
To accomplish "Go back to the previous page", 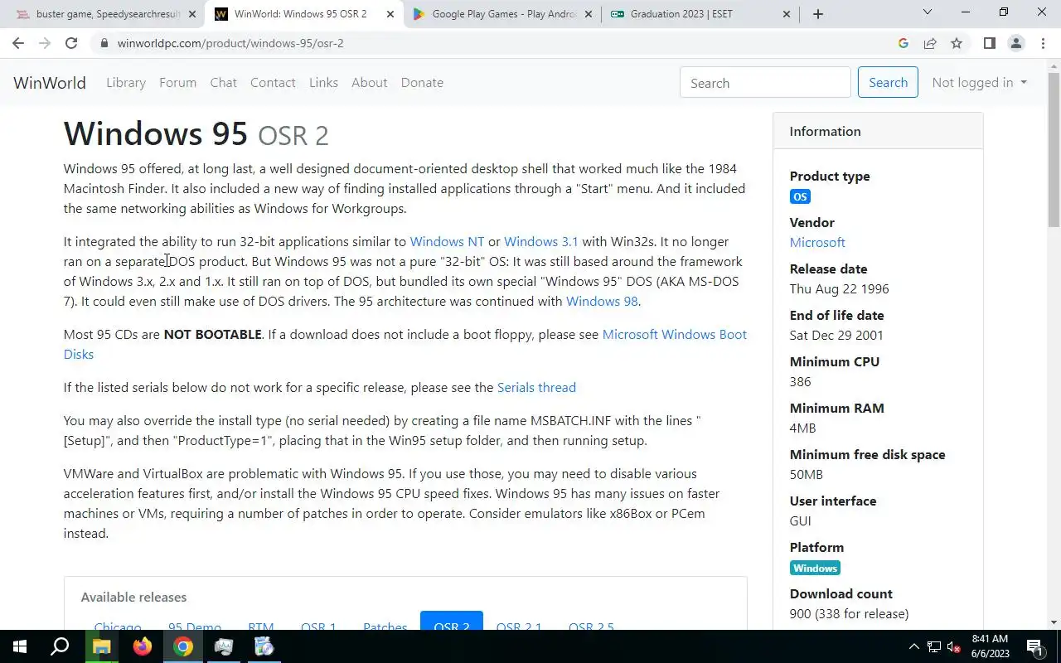I will coord(18,43).
